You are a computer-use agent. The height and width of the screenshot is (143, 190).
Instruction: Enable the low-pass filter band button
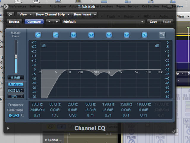pos(162,35)
